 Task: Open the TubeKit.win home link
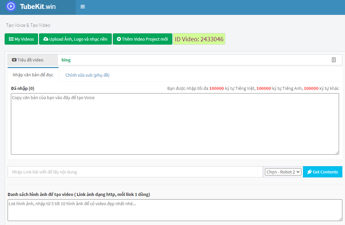coord(38,7)
